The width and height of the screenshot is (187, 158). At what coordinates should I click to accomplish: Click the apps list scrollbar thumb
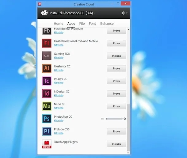click(x=128, y=127)
